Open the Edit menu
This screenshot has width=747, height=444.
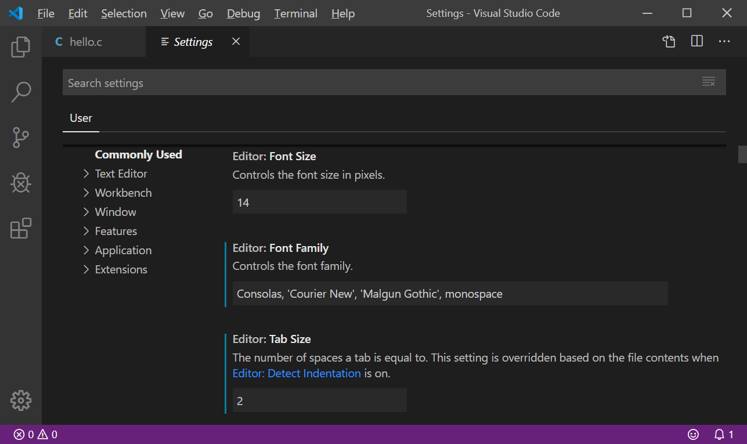pos(78,13)
